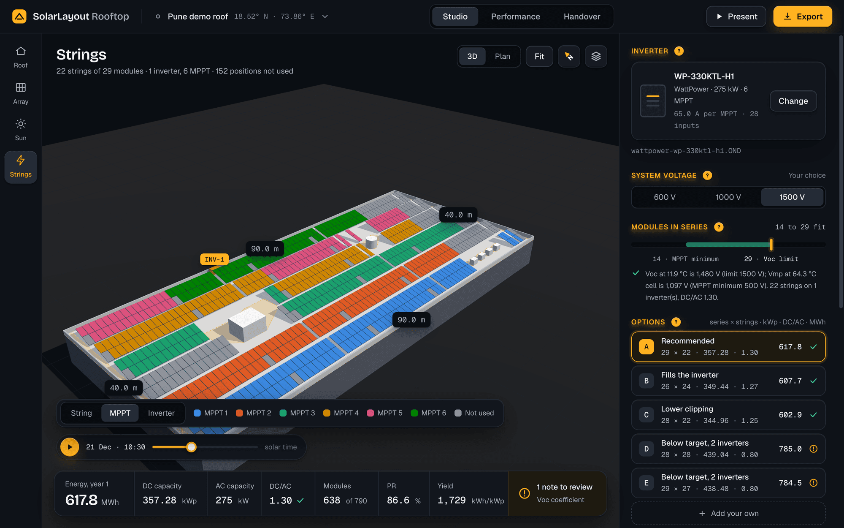
Task: Click Change to swap the inverter
Action: [793, 101]
